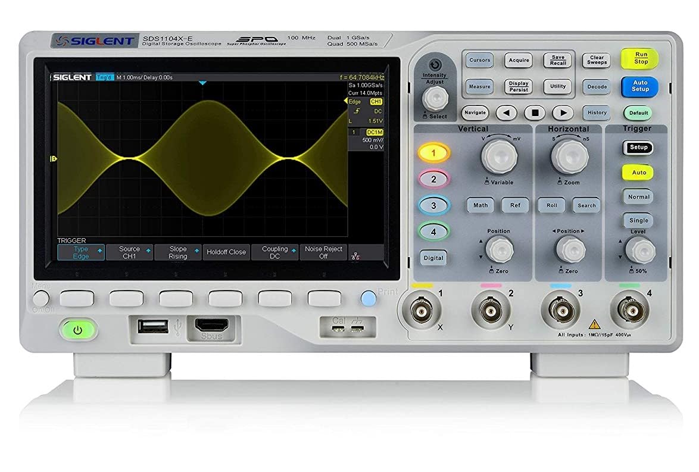Click the network status icon in trigger menu

[355, 256]
